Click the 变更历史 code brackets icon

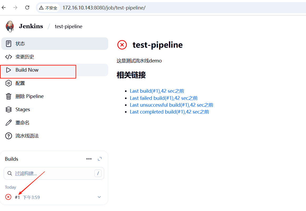[9, 57]
